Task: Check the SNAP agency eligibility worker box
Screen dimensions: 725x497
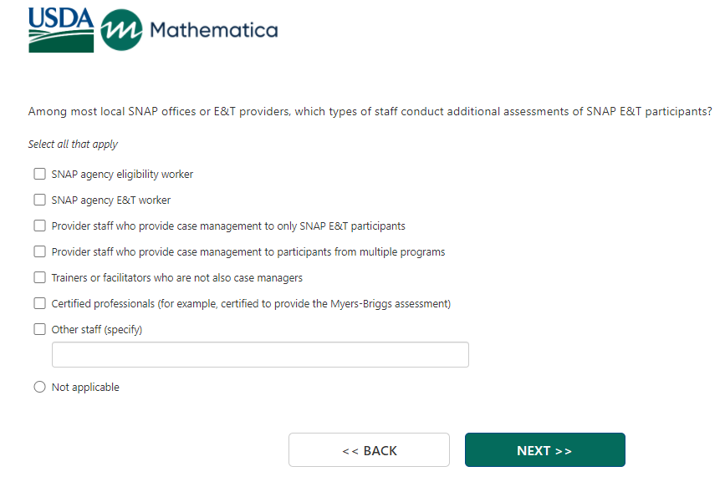Action: point(39,175)
